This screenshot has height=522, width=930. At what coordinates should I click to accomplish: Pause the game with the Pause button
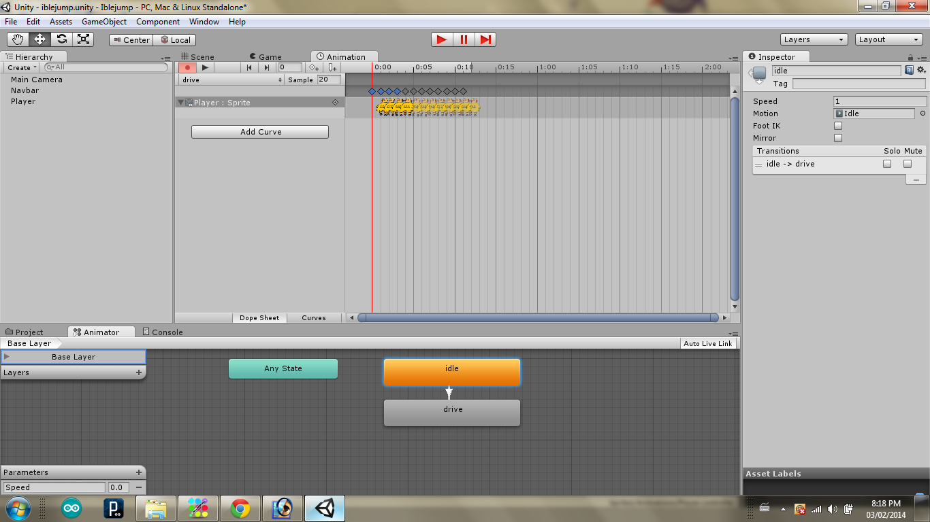pyautogui.click(x=464, y=39)
